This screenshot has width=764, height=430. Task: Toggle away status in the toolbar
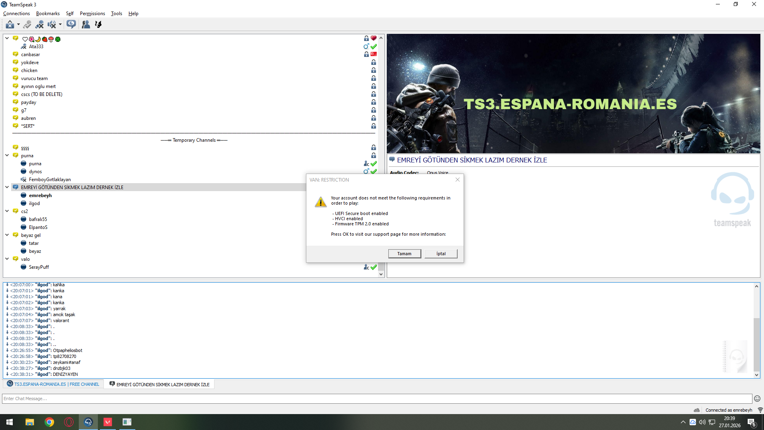click(10, 25)
